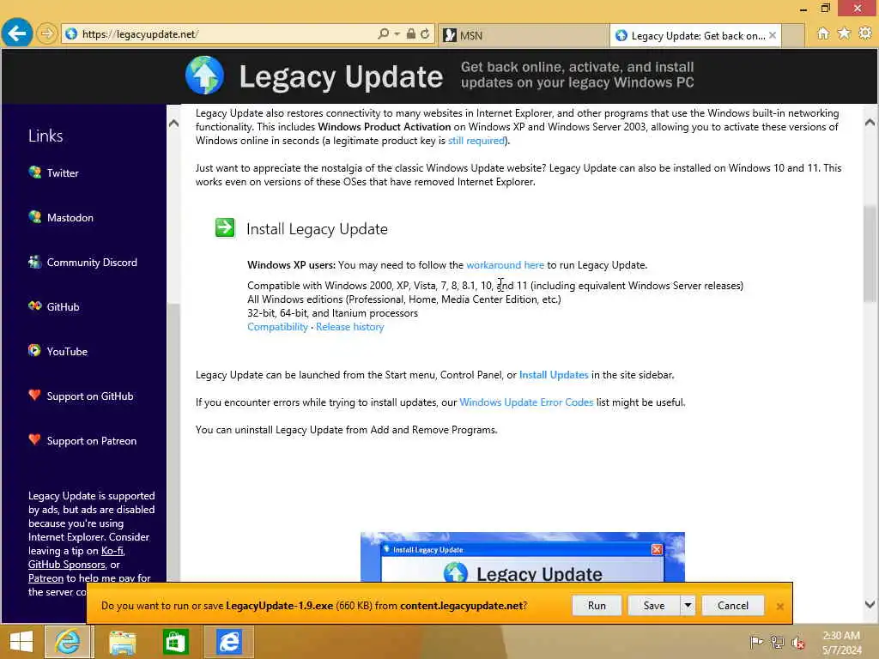
Task: Go to the browser Home page icon
Action: (x=823, y=33)
